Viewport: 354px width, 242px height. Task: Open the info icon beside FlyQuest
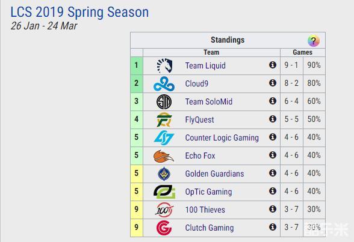point(273,119)
